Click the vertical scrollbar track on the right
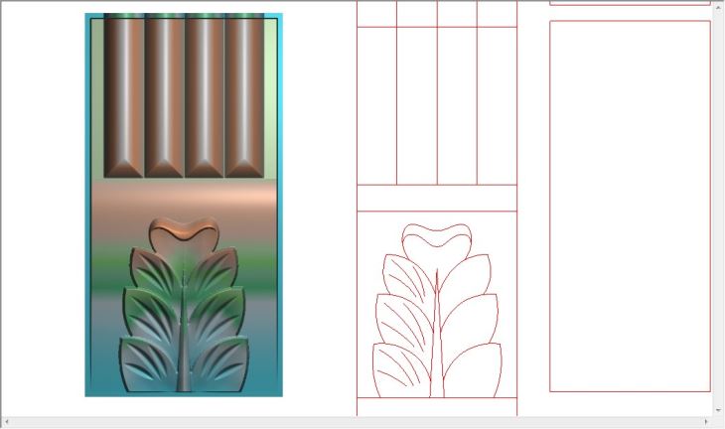The height and width of the screenshot is (429, 725). [718, 199]
